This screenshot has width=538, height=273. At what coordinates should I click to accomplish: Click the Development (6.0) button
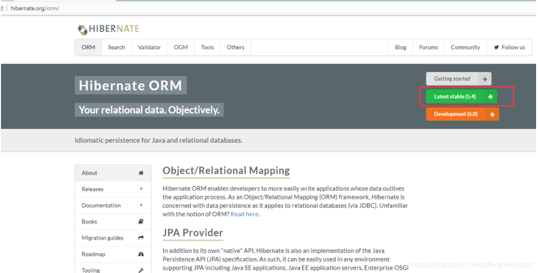coord(463,114)
